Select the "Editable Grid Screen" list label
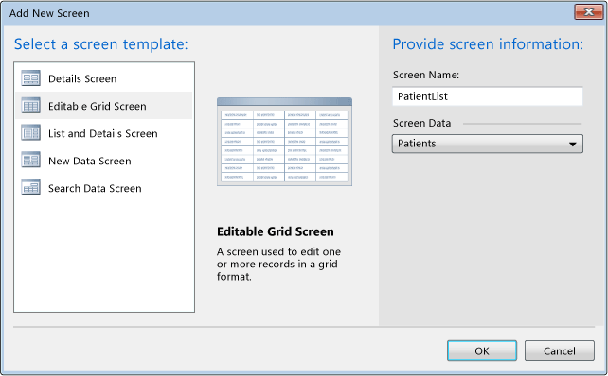The height and width of the screenshot is (376, 608). (97, 107)
